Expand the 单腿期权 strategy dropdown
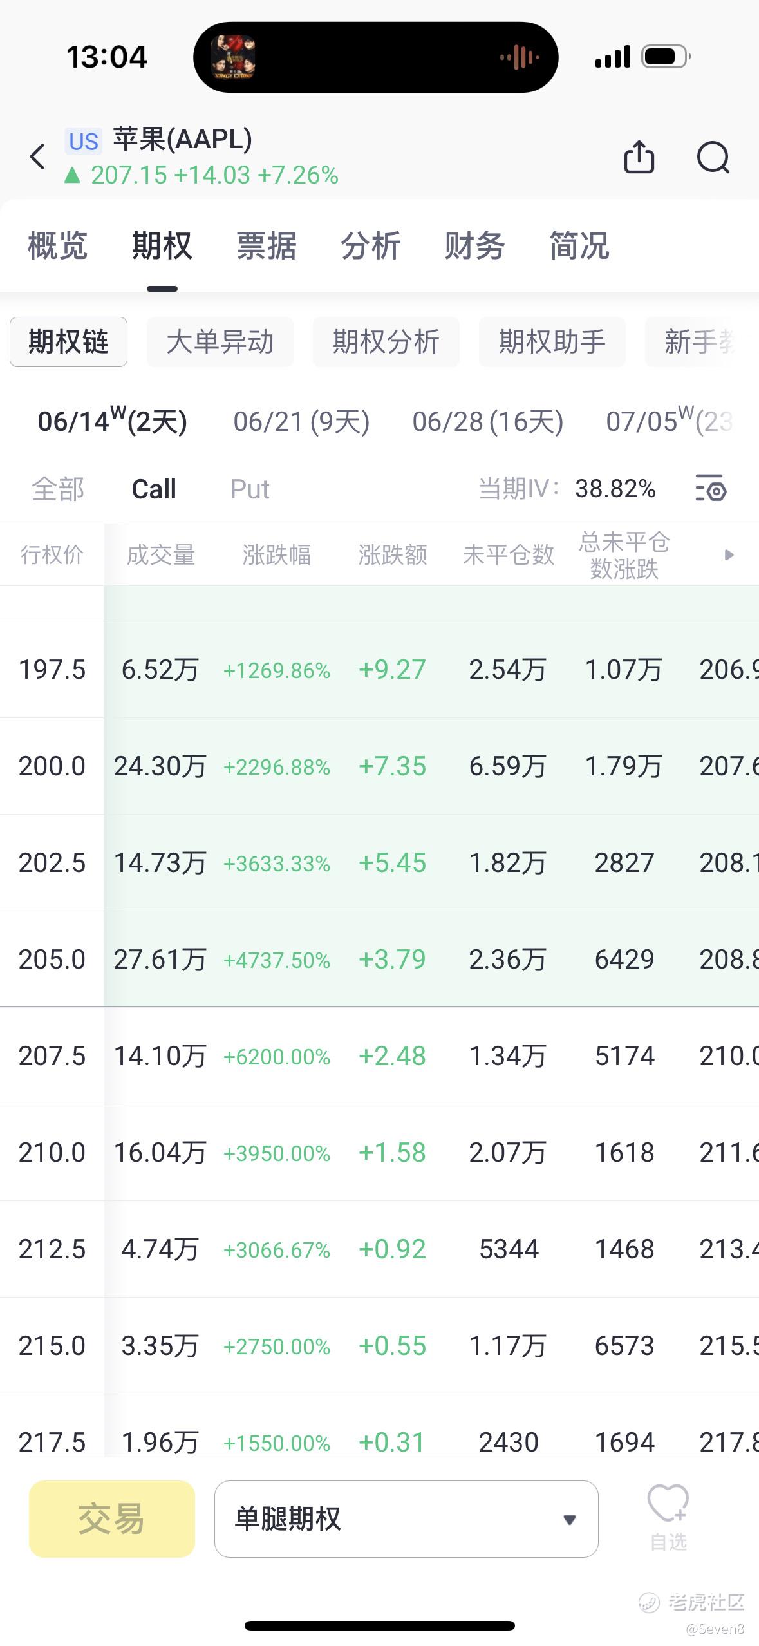The width and height of the screenshot is (759, 1646). (406, 1518)
